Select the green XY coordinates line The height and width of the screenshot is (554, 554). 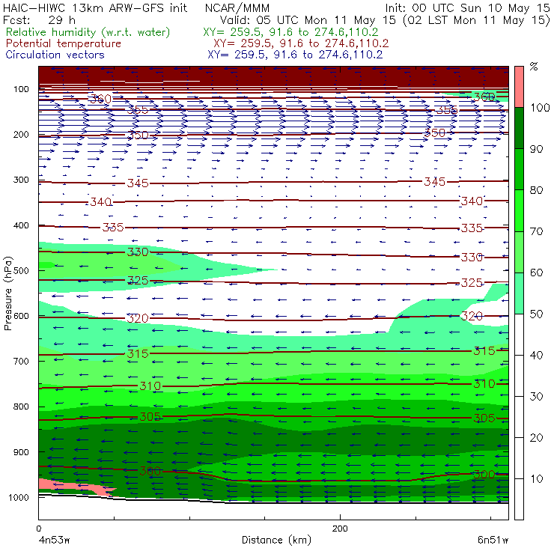click(290, 32)
